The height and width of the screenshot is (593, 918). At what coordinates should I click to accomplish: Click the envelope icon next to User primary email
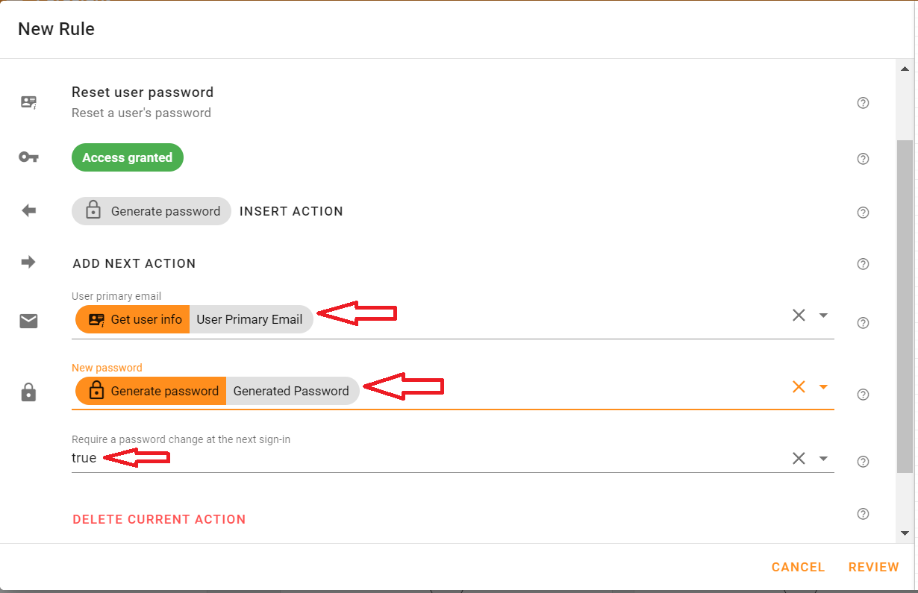(28, 321)
